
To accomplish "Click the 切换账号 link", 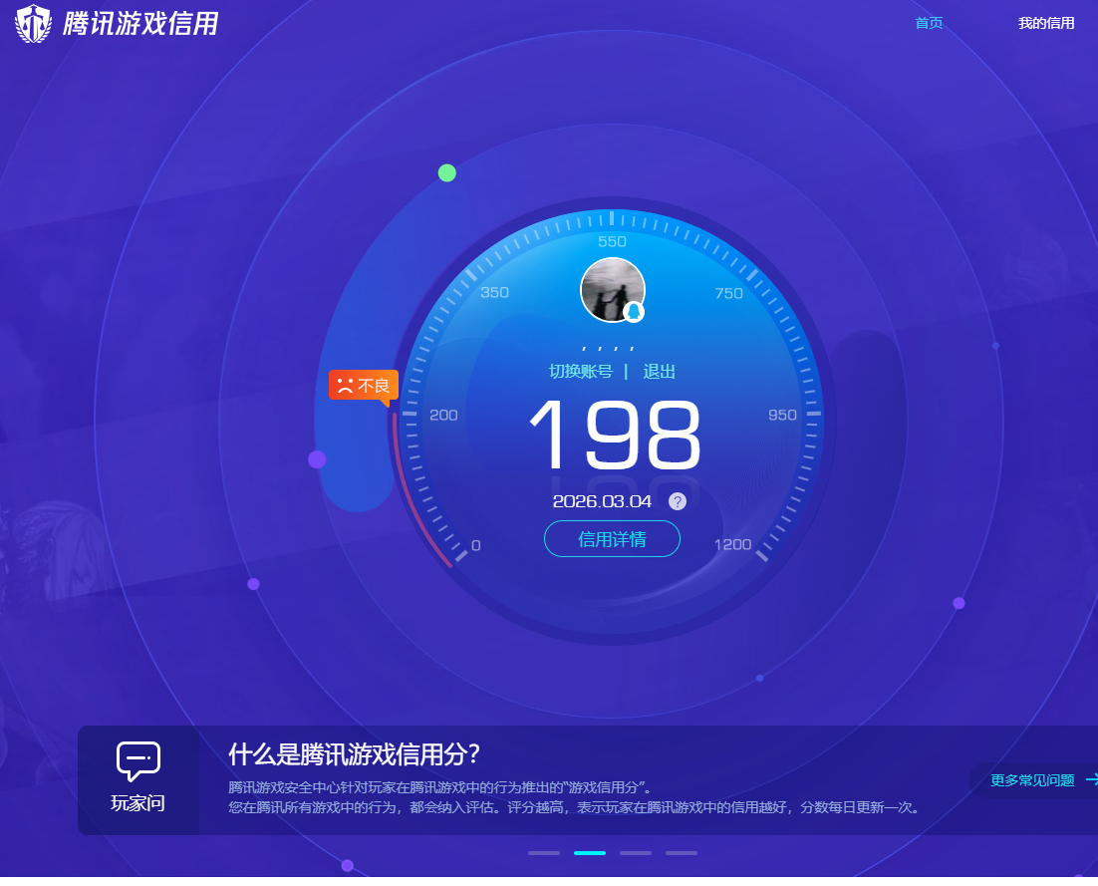I will click(x=581, y=372).
